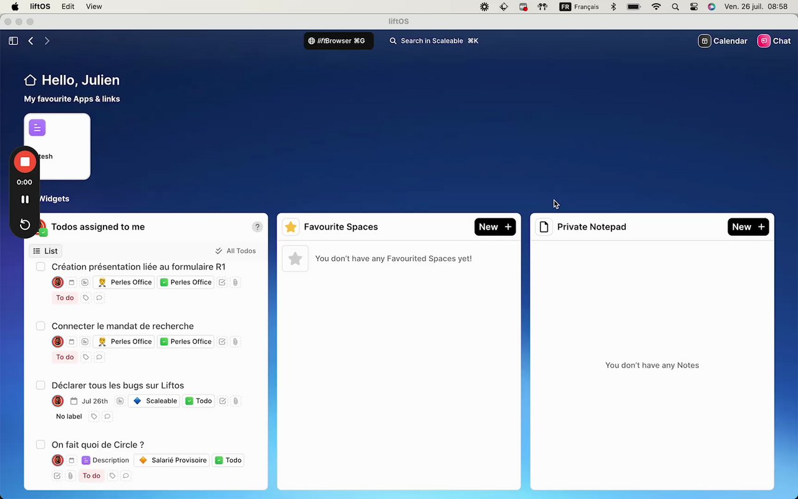This screenshot has width=798, height=499.
Task: Open liftBrowser
Action: (339, 41)
